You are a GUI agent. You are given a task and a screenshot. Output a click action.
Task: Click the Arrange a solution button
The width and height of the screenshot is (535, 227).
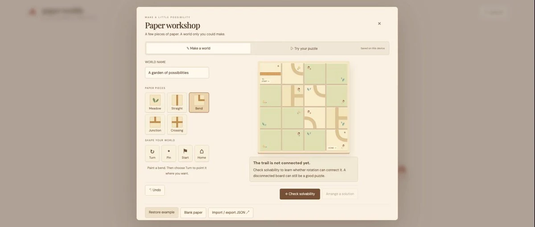coord(340,194)
